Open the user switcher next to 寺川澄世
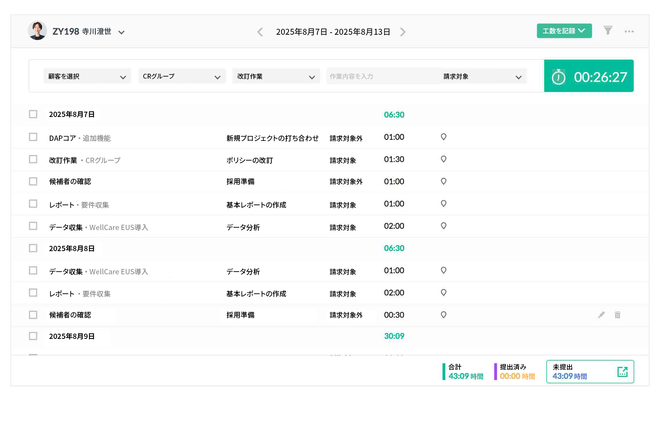 pyautogui.click(x=121, y=32)
